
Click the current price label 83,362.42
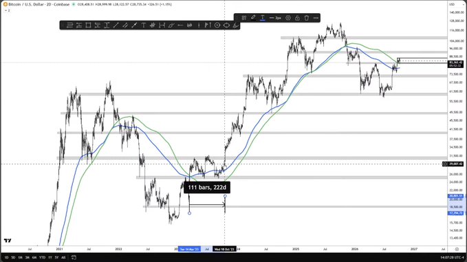click(x=456, y=62)
